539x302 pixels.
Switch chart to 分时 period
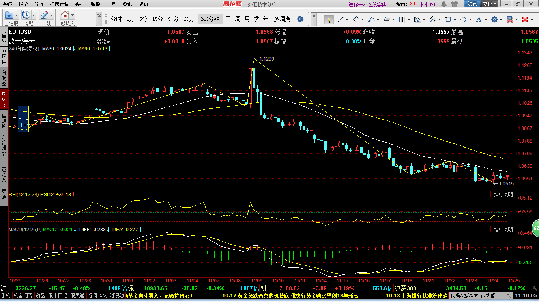(x=116, y=19)
